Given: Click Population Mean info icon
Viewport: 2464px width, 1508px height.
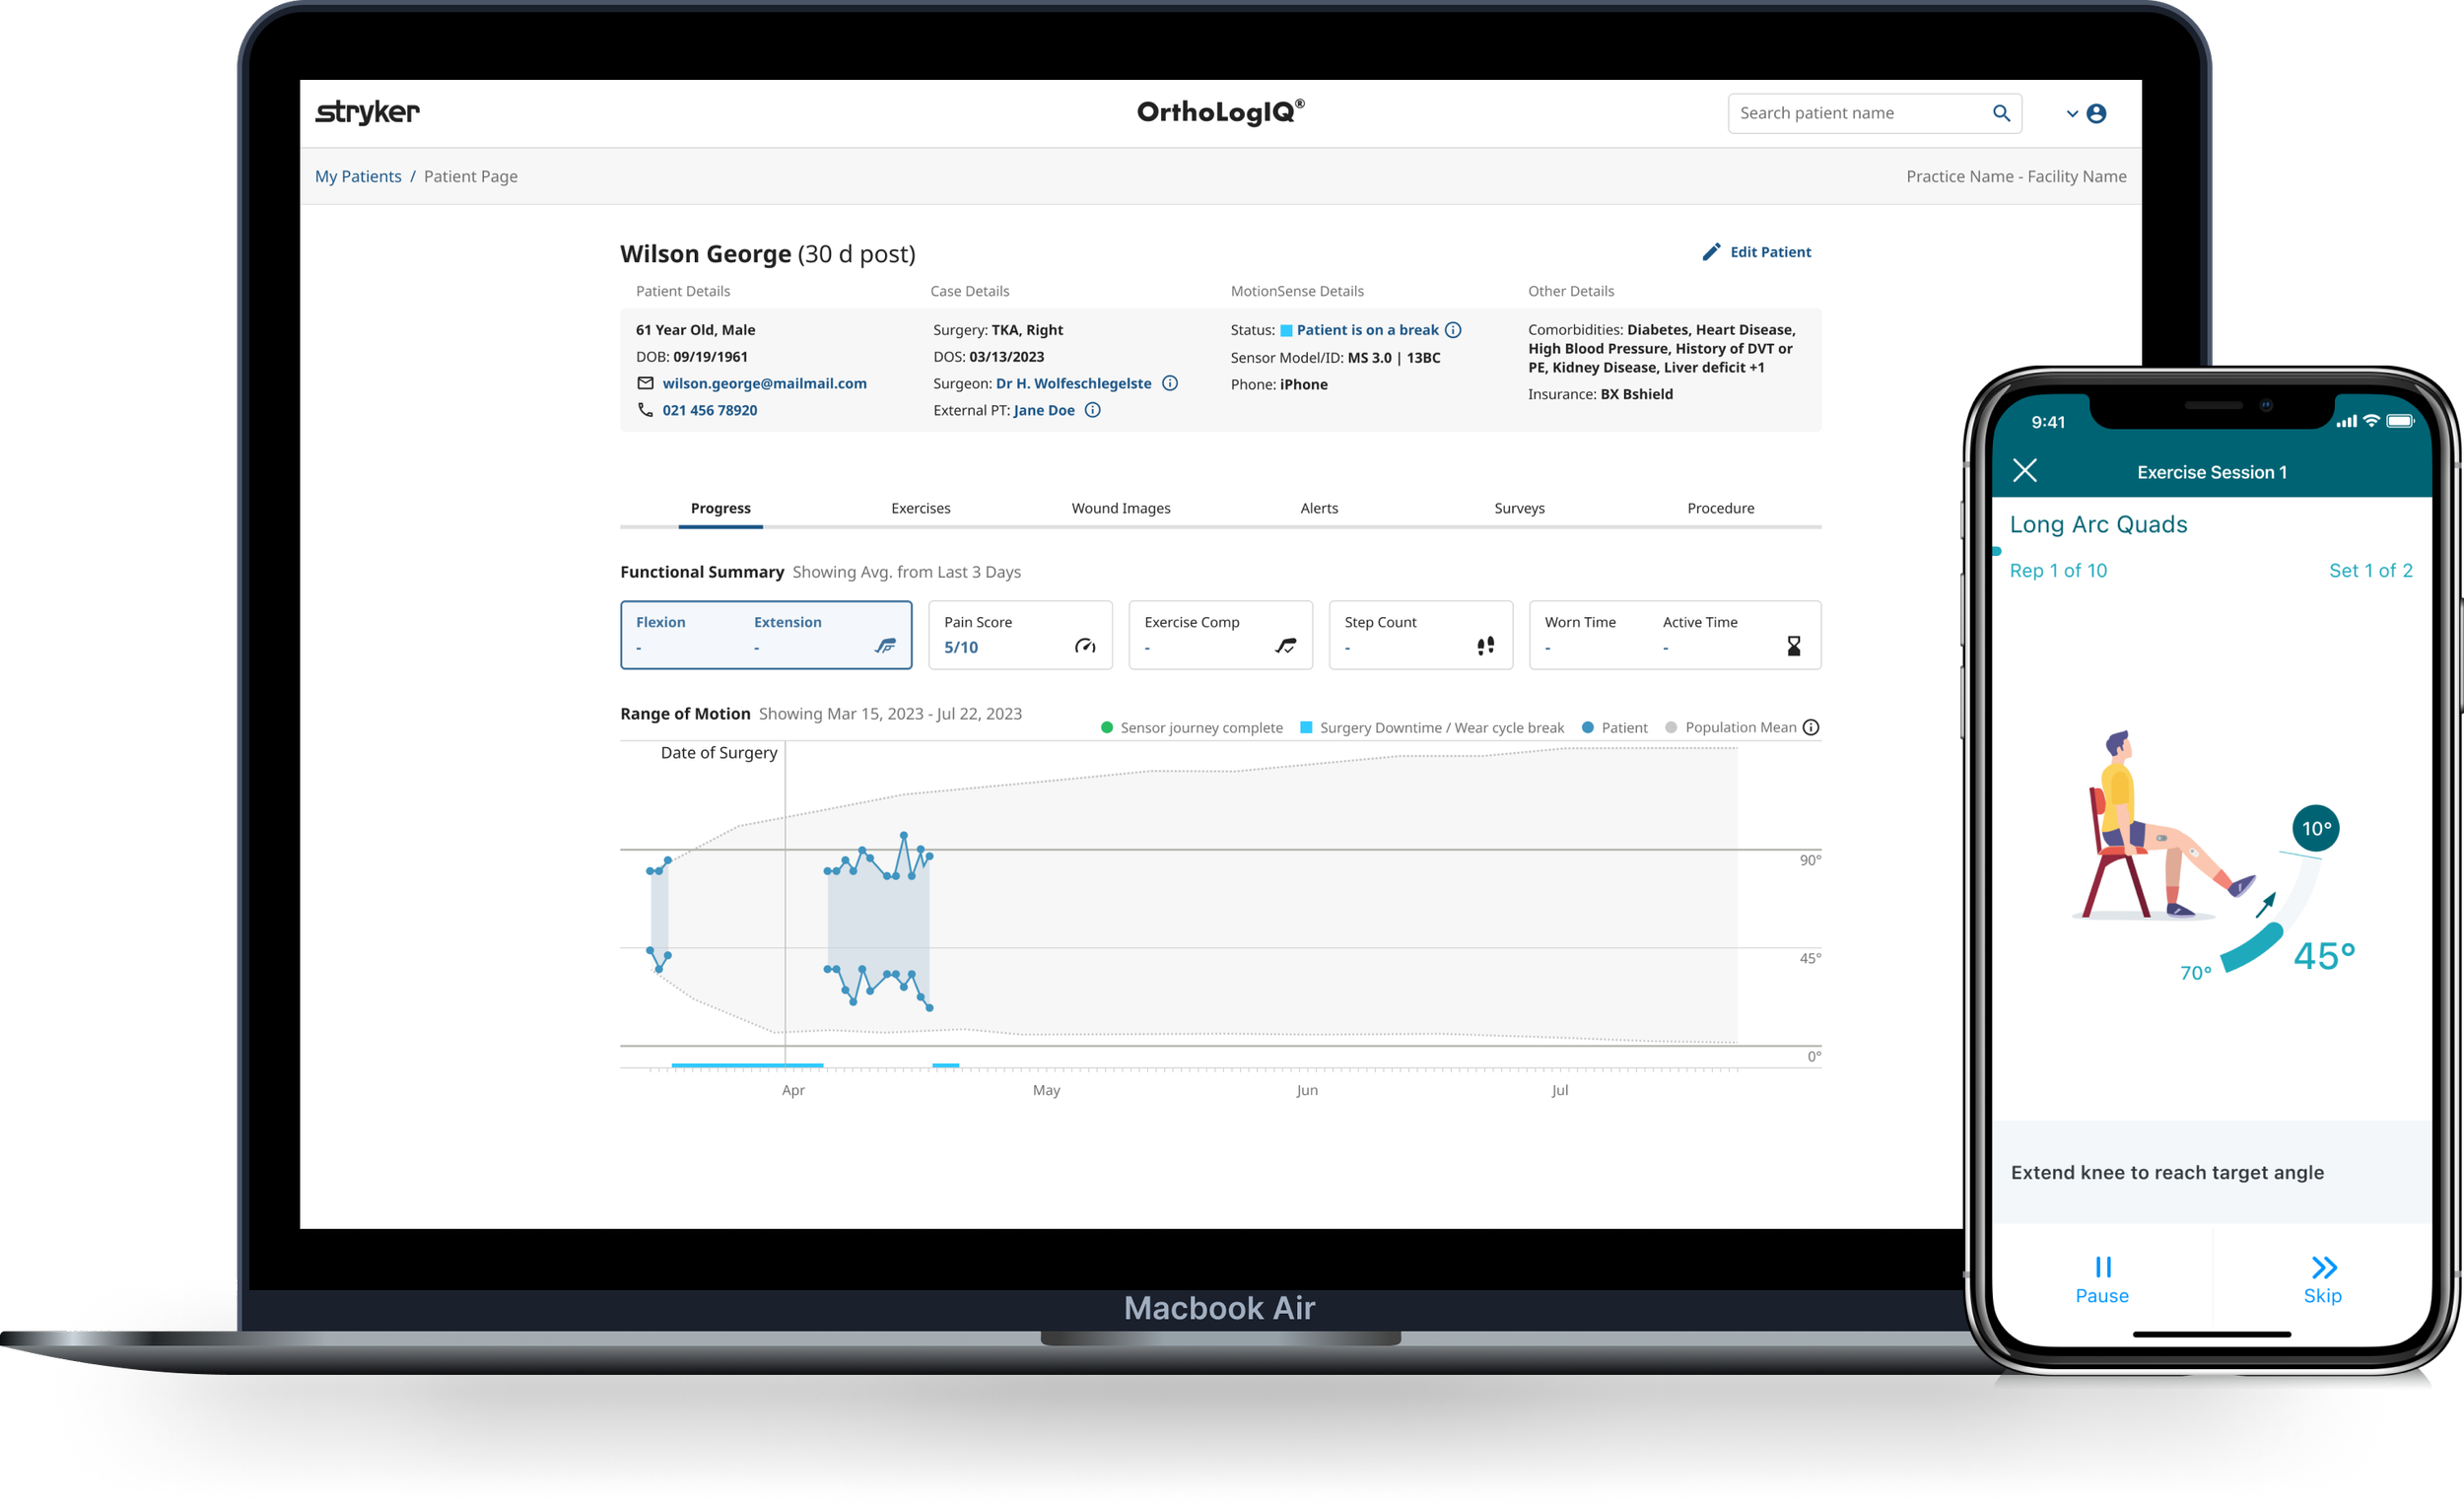Looking at the screenshot, I should click(1811, 727).
